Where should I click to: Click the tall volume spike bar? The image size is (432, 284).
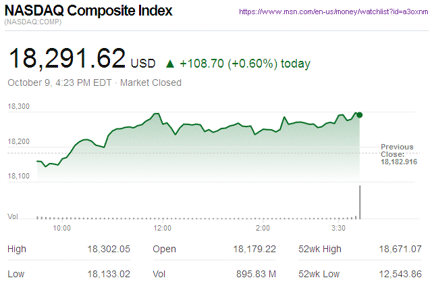point(360,202)
